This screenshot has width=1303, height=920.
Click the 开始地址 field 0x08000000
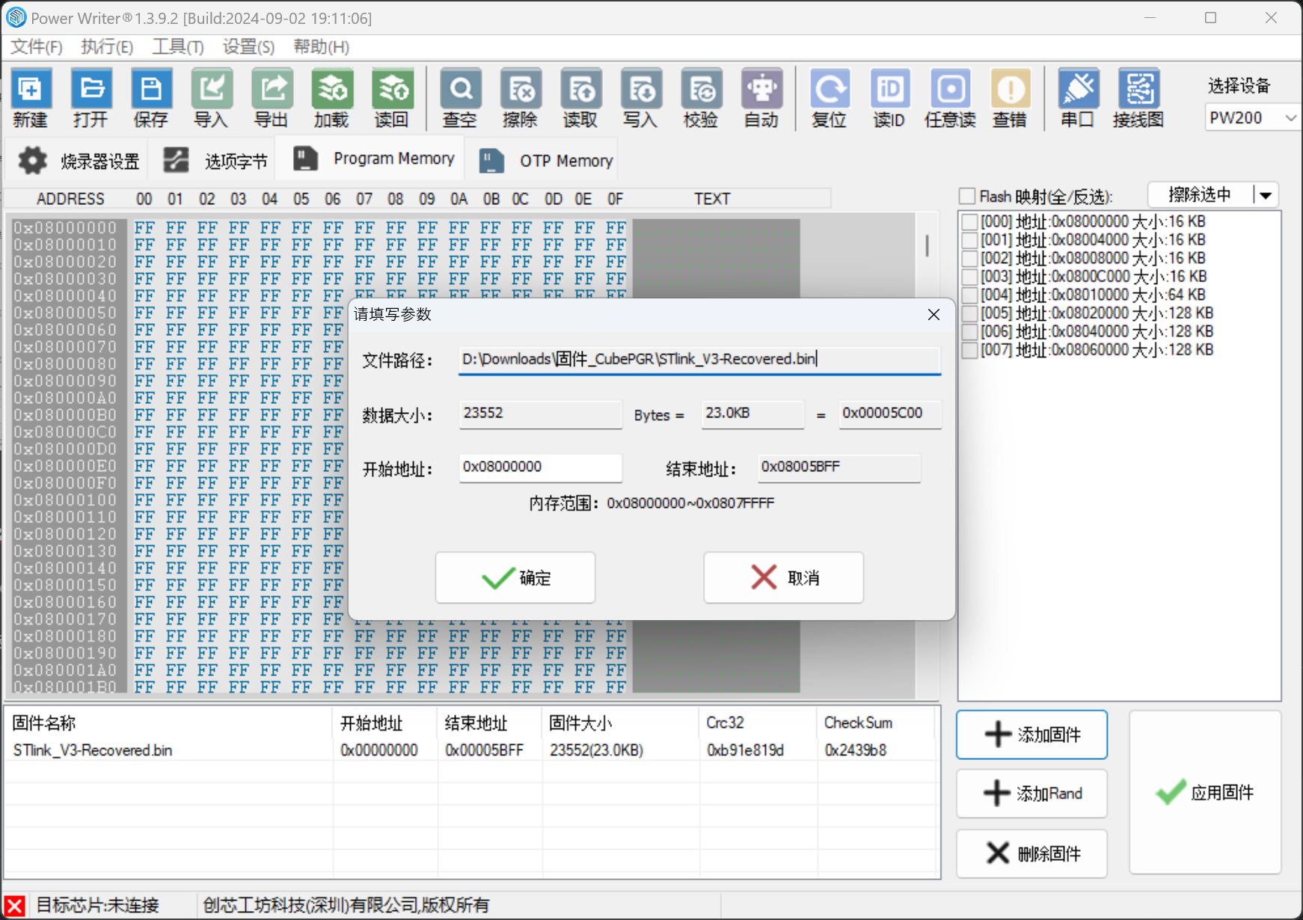(x=540, y=467)
